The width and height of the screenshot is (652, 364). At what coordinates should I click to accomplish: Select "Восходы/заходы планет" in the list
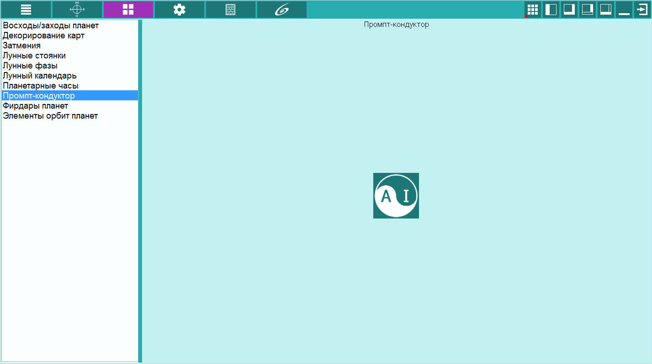pos(51,26)
